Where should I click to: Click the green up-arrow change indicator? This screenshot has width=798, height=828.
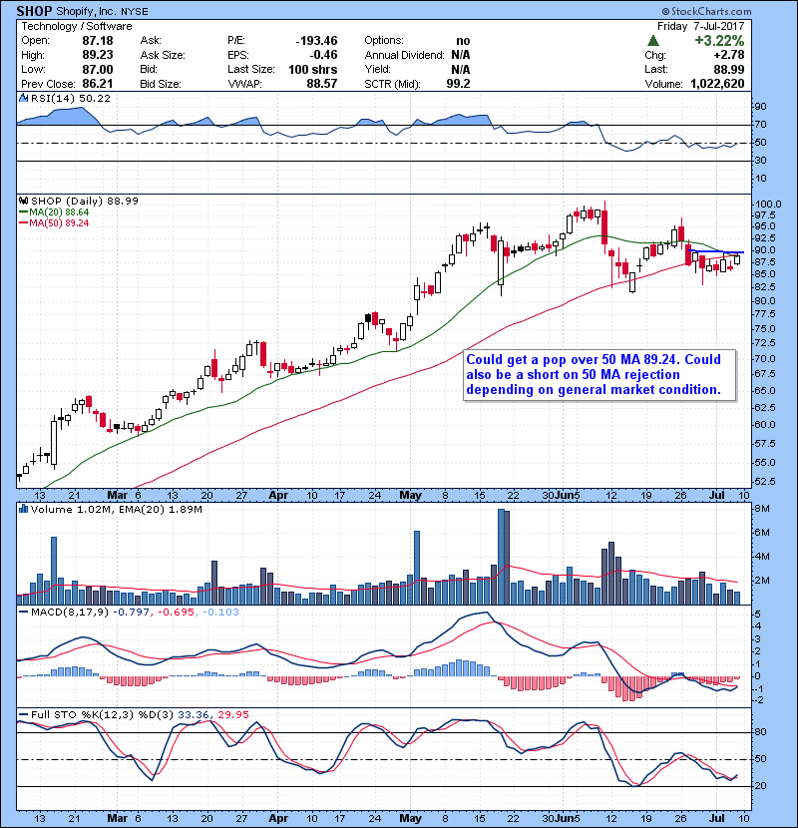[x=652, y=41]
